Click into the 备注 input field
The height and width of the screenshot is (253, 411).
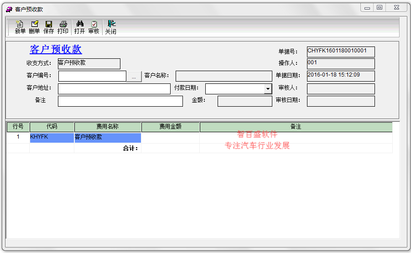pos(120,101)
